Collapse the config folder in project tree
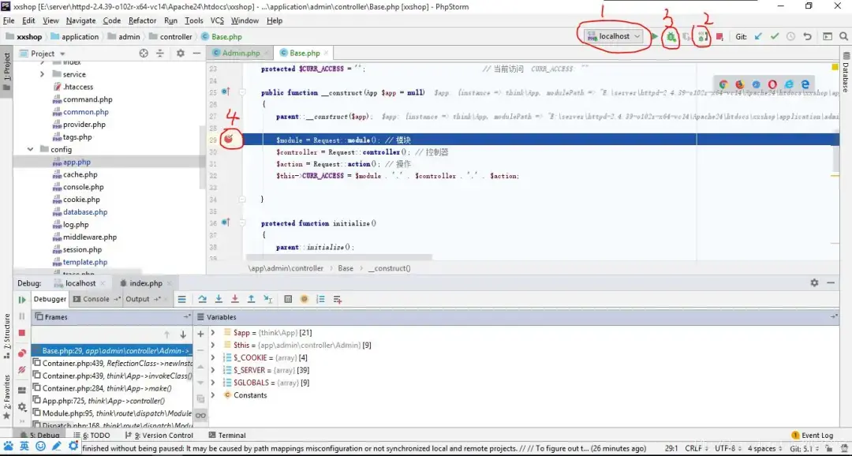 coord(31,149)
